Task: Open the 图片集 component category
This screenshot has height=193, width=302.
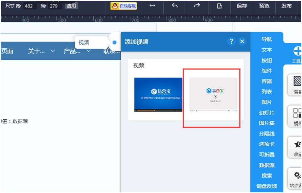Action: (x=267, y=123)
